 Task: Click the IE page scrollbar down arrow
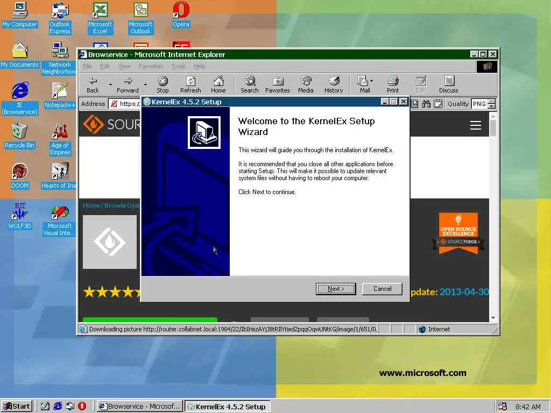pos(493,318)
